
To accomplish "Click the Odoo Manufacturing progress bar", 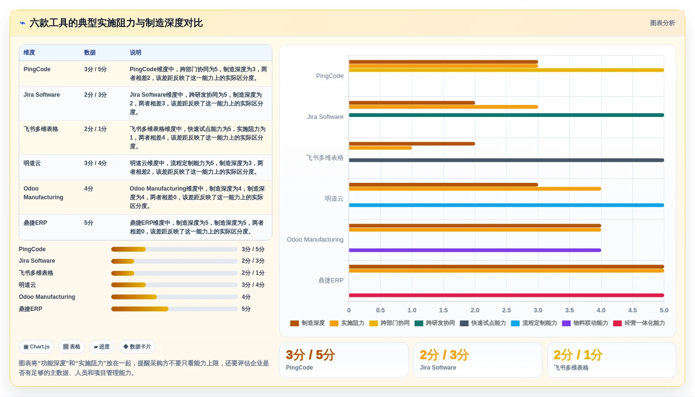I will [x=174, y=297].
